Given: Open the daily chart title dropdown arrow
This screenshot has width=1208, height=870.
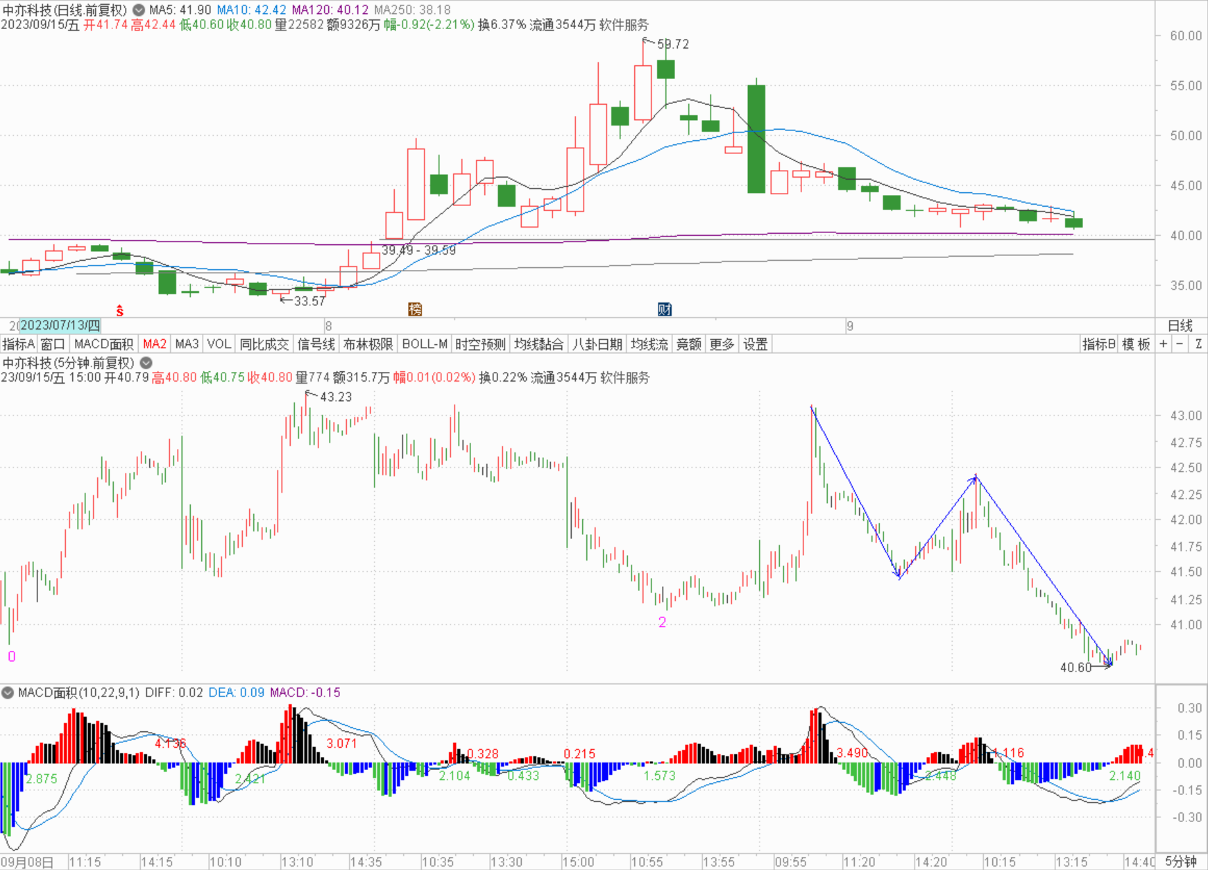Looking at the screenshot, I should (x=139, y=10).
